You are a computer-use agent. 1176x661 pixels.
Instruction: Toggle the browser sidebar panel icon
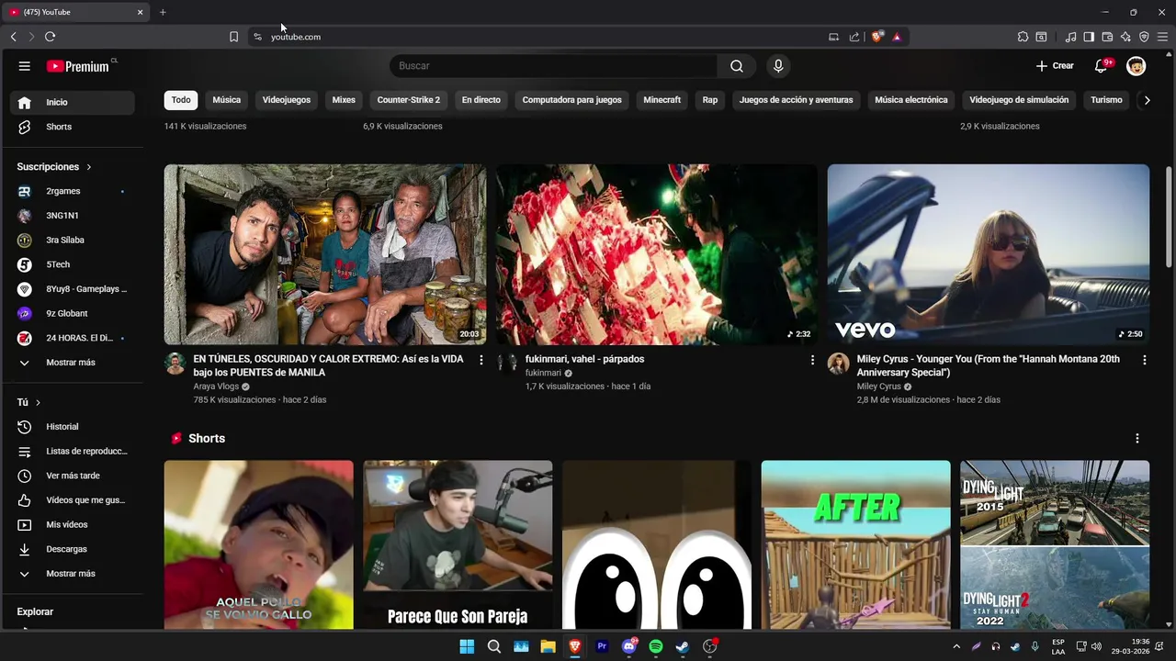point(1089,37)
